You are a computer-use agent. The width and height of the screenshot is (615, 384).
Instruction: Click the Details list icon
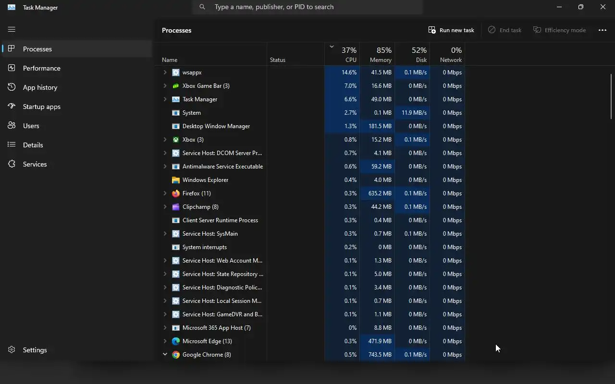pyautogui.click(x=12, y=144)
